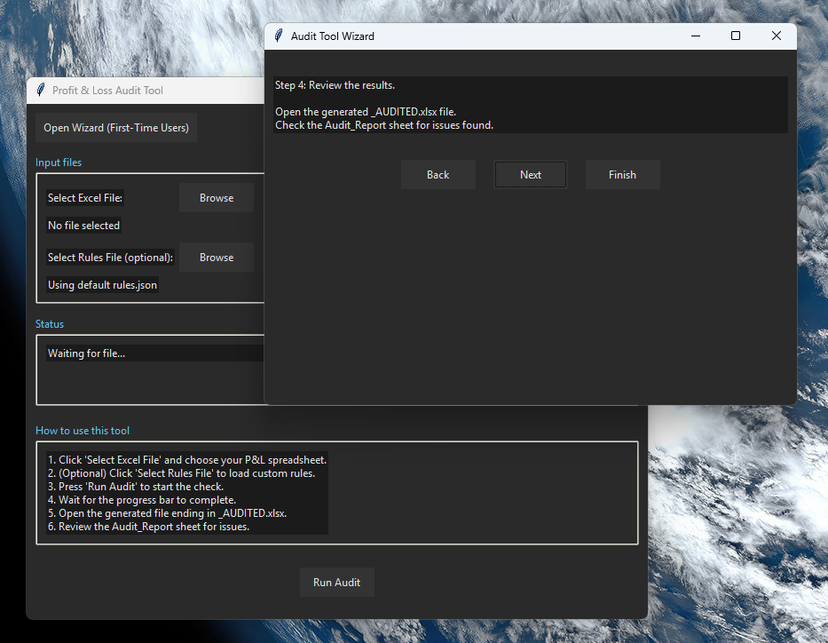
Task: Select the 'No file selected' label
Action: click(x=84, y=226)
